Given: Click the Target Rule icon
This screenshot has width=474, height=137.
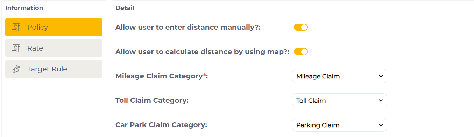Looking at the screenshot, I should (16, 69).
